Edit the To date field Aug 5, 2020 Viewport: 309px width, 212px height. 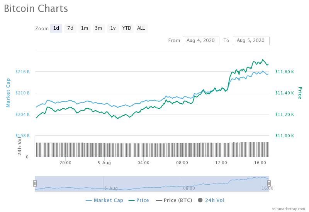point(251,41)
